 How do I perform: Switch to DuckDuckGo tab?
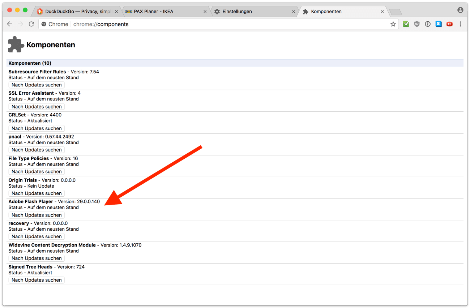[x=78, y=12]
